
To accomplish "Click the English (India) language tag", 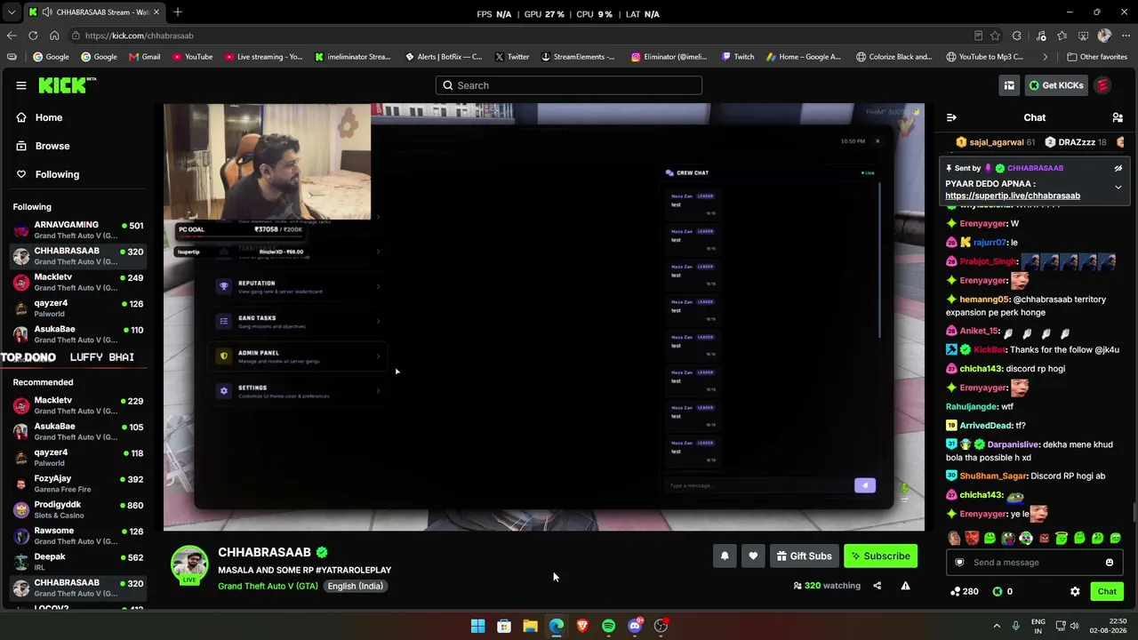I will tap(355, 587).
